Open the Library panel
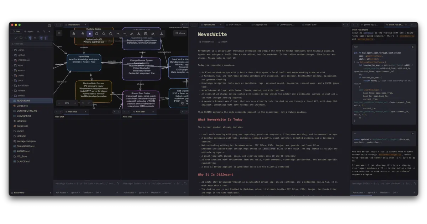 pyautogui.click(x=180, y=33)
